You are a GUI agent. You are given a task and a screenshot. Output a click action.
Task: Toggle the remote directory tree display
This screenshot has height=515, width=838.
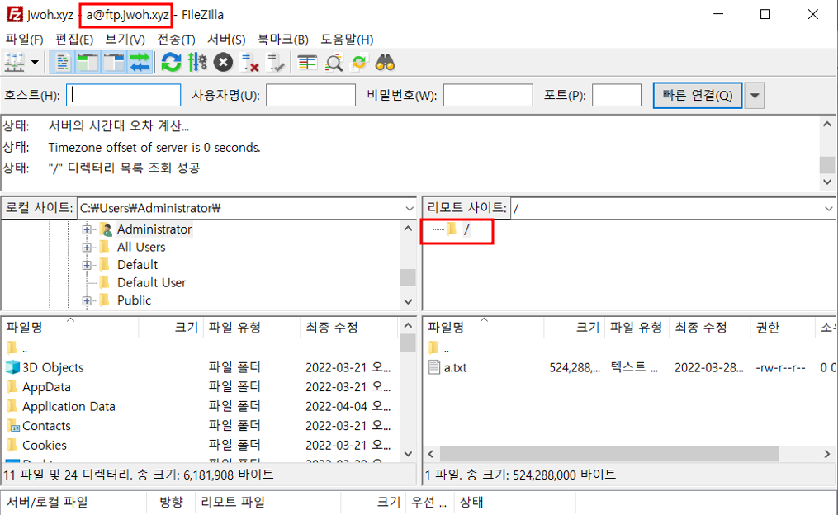tap(114, 63)
